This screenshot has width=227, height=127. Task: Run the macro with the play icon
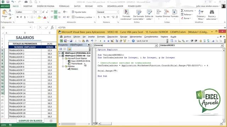point(100,41)
